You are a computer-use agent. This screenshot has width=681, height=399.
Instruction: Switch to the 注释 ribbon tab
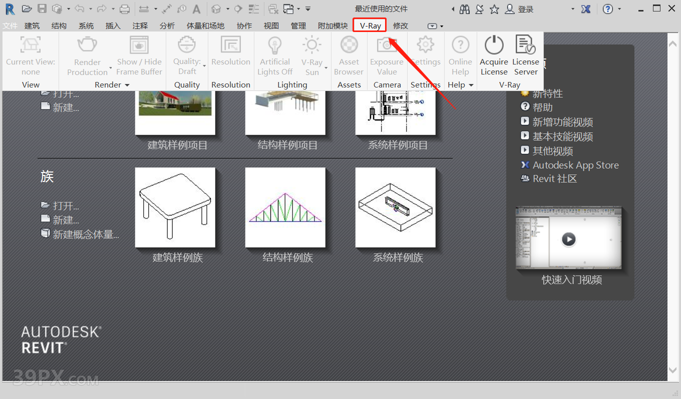tap(140, 26)
